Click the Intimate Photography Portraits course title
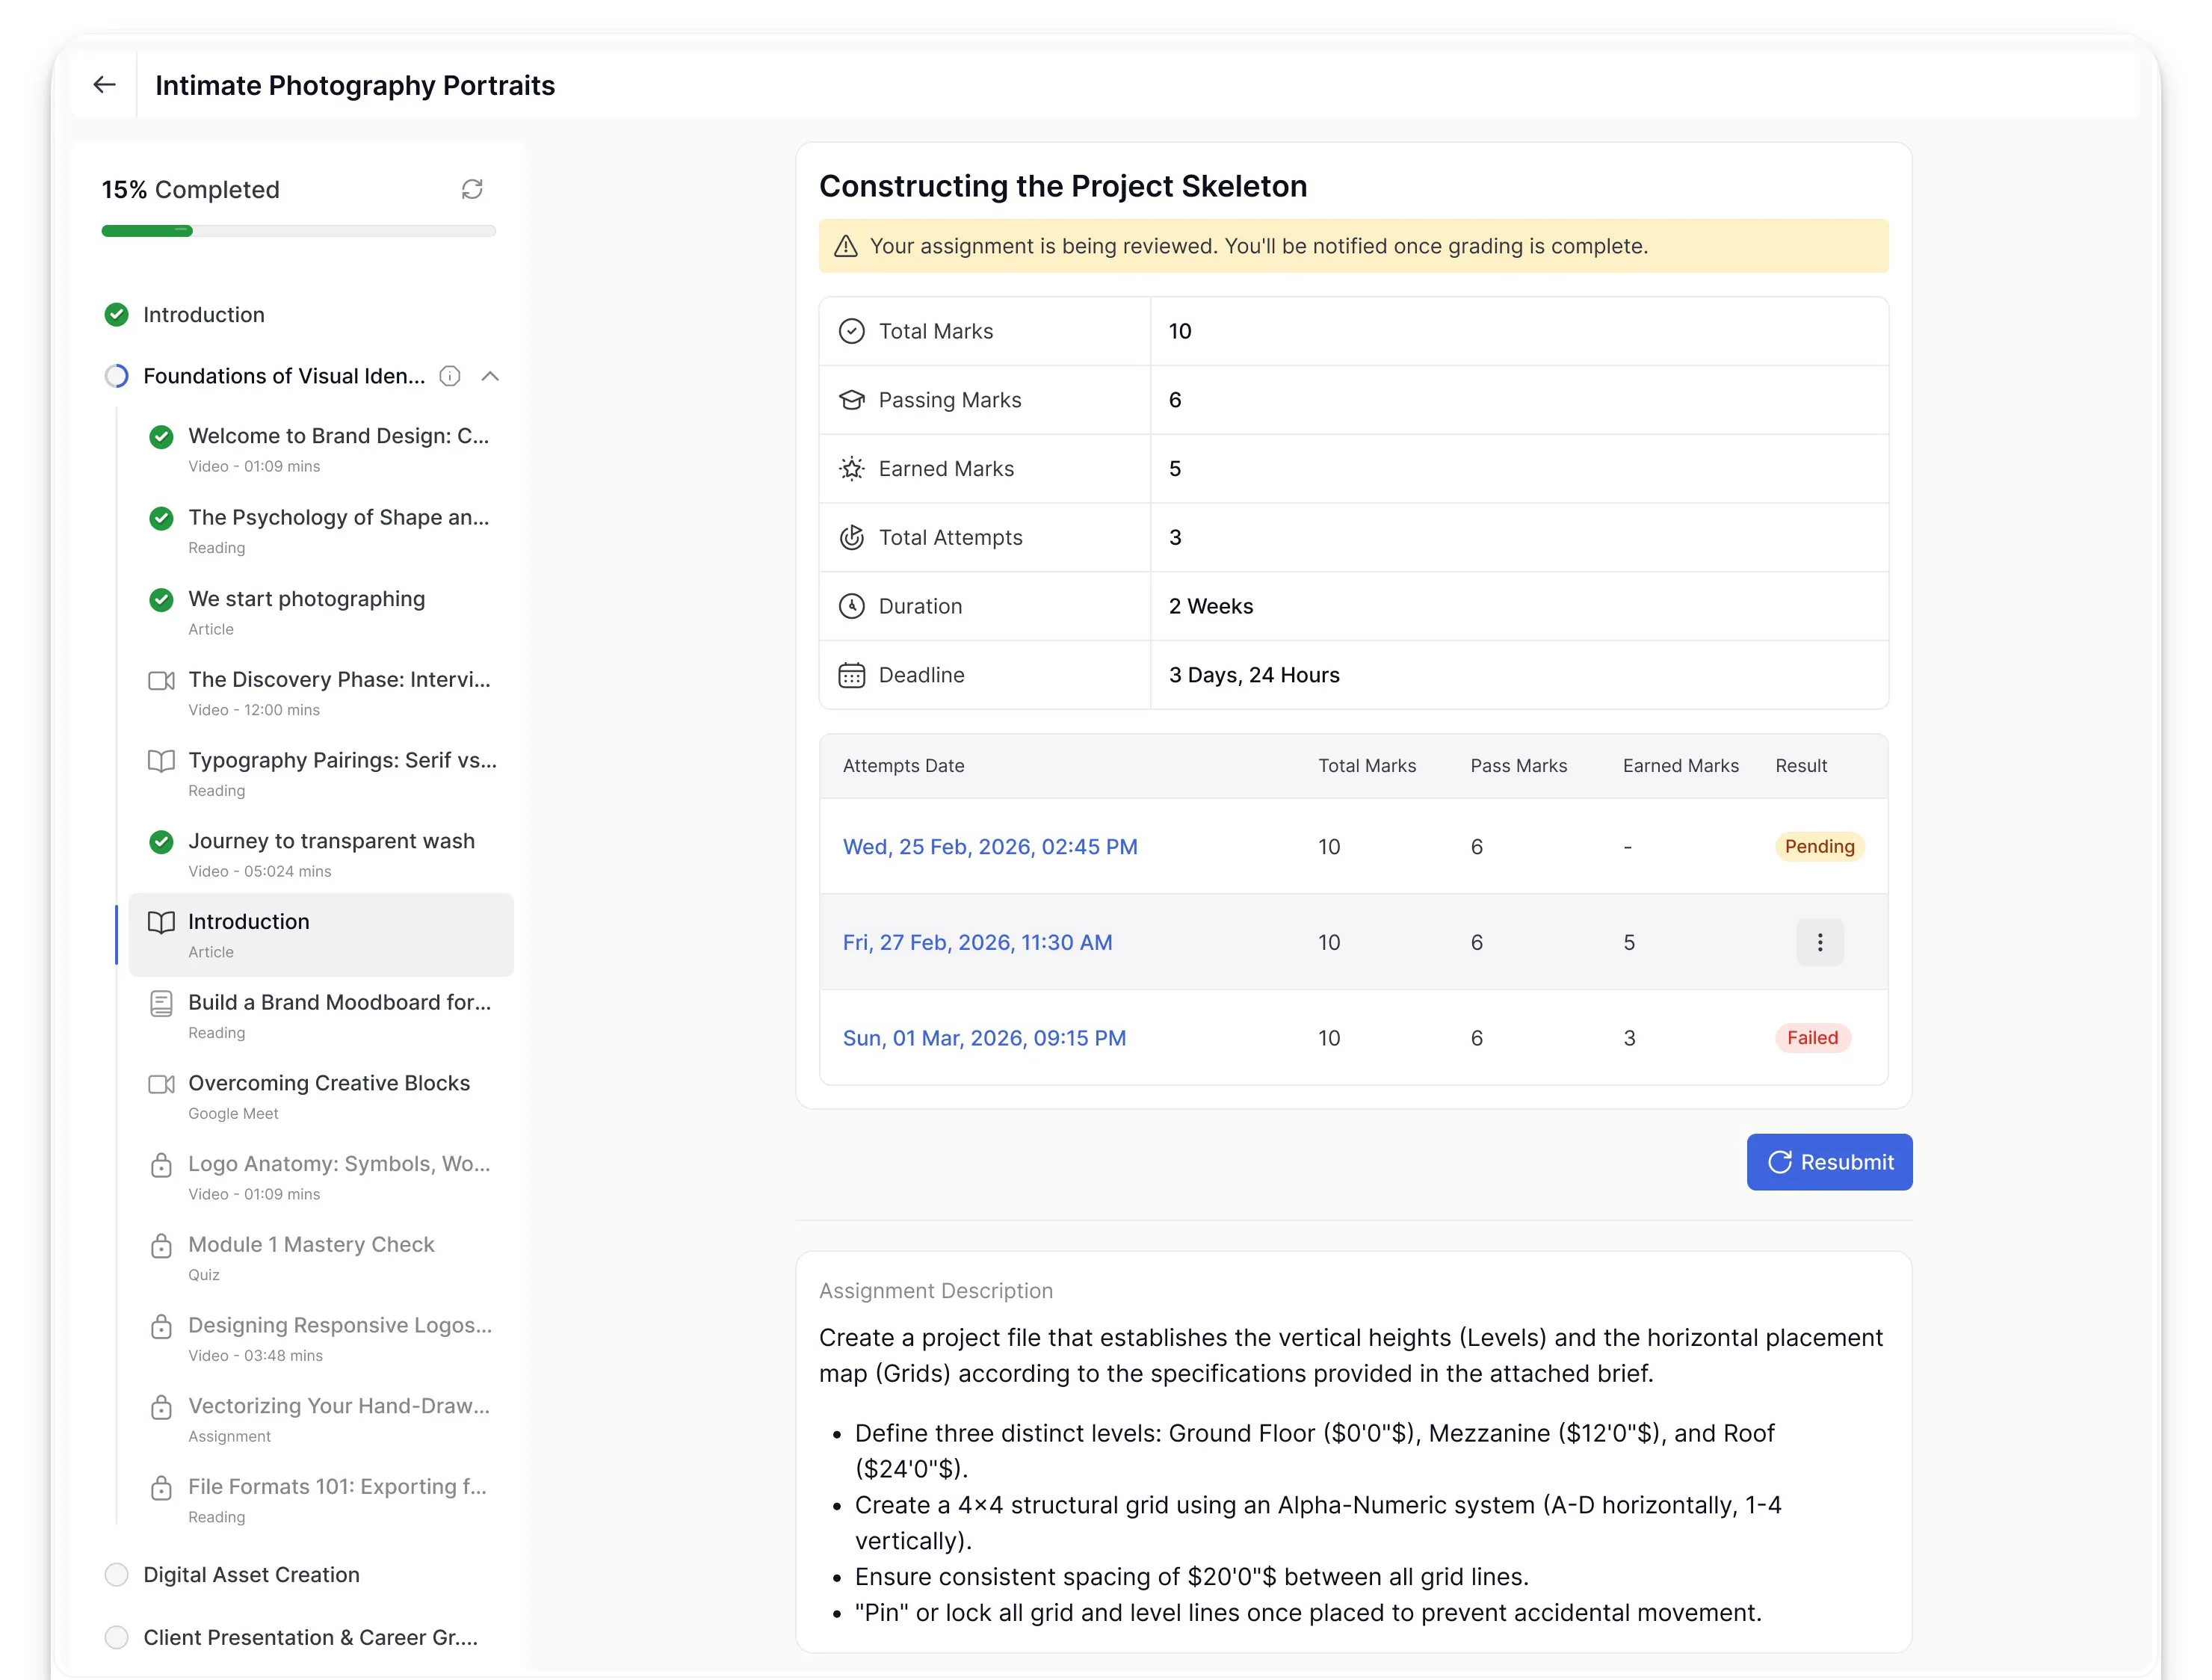 click(355, 85)
